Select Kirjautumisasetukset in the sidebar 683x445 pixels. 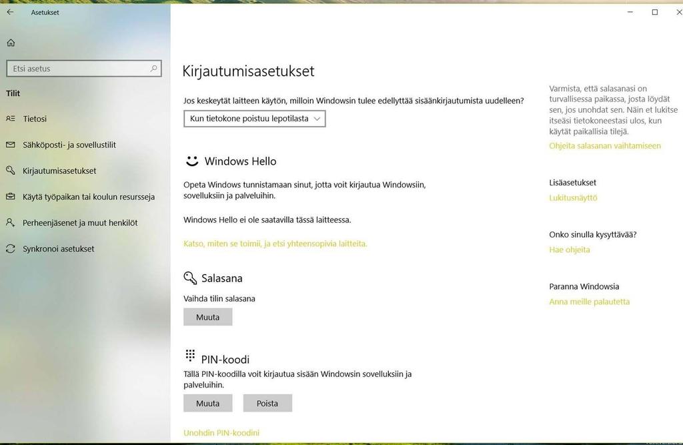pos(59,171)
